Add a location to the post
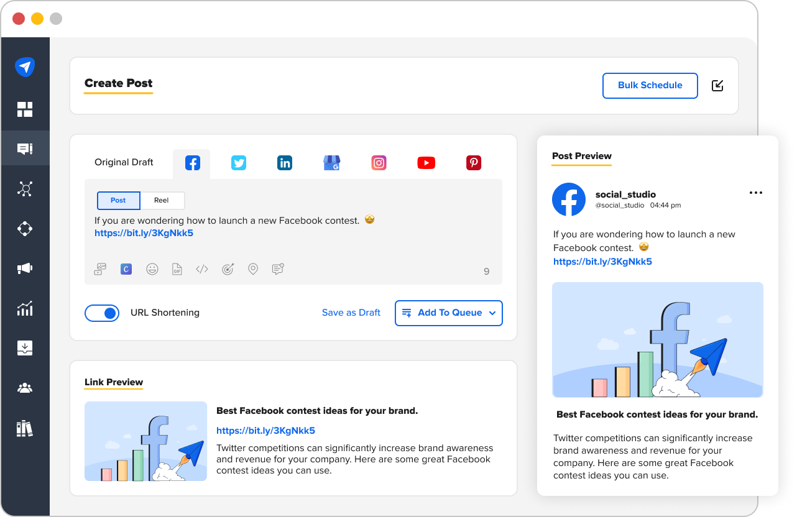This screenshot has height=517, width=797. pos(252,268)
